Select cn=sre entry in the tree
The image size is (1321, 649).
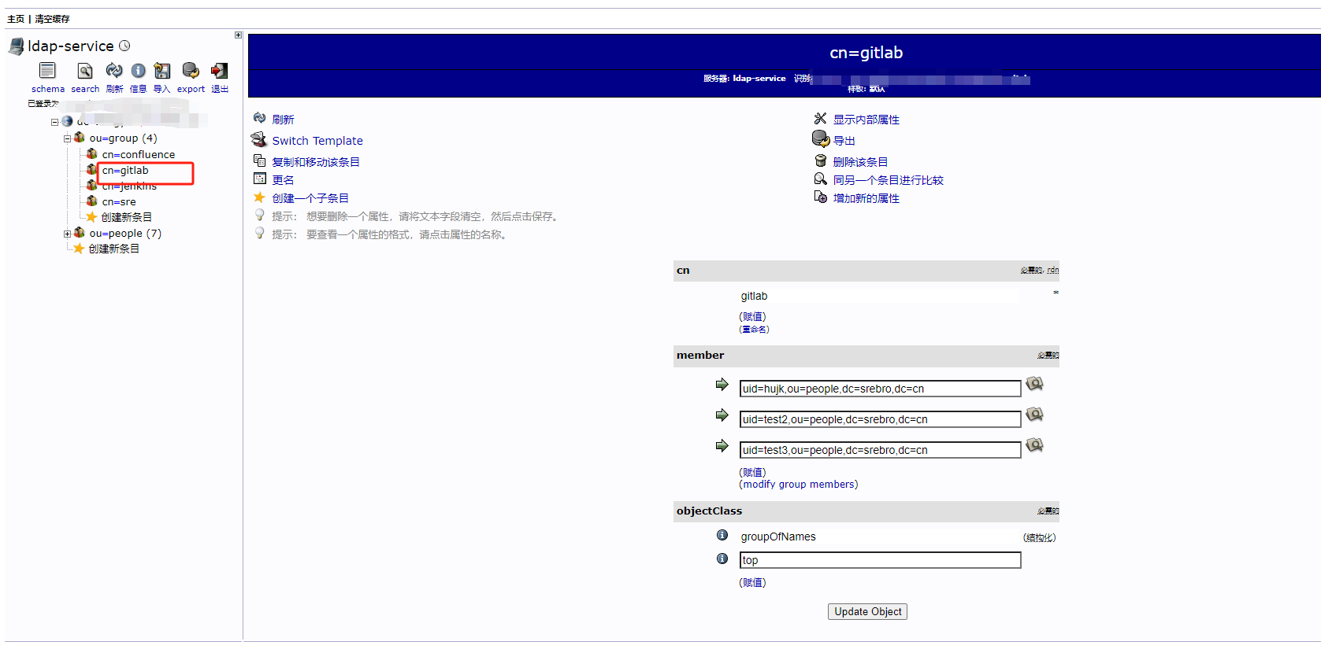click(118, 202)
